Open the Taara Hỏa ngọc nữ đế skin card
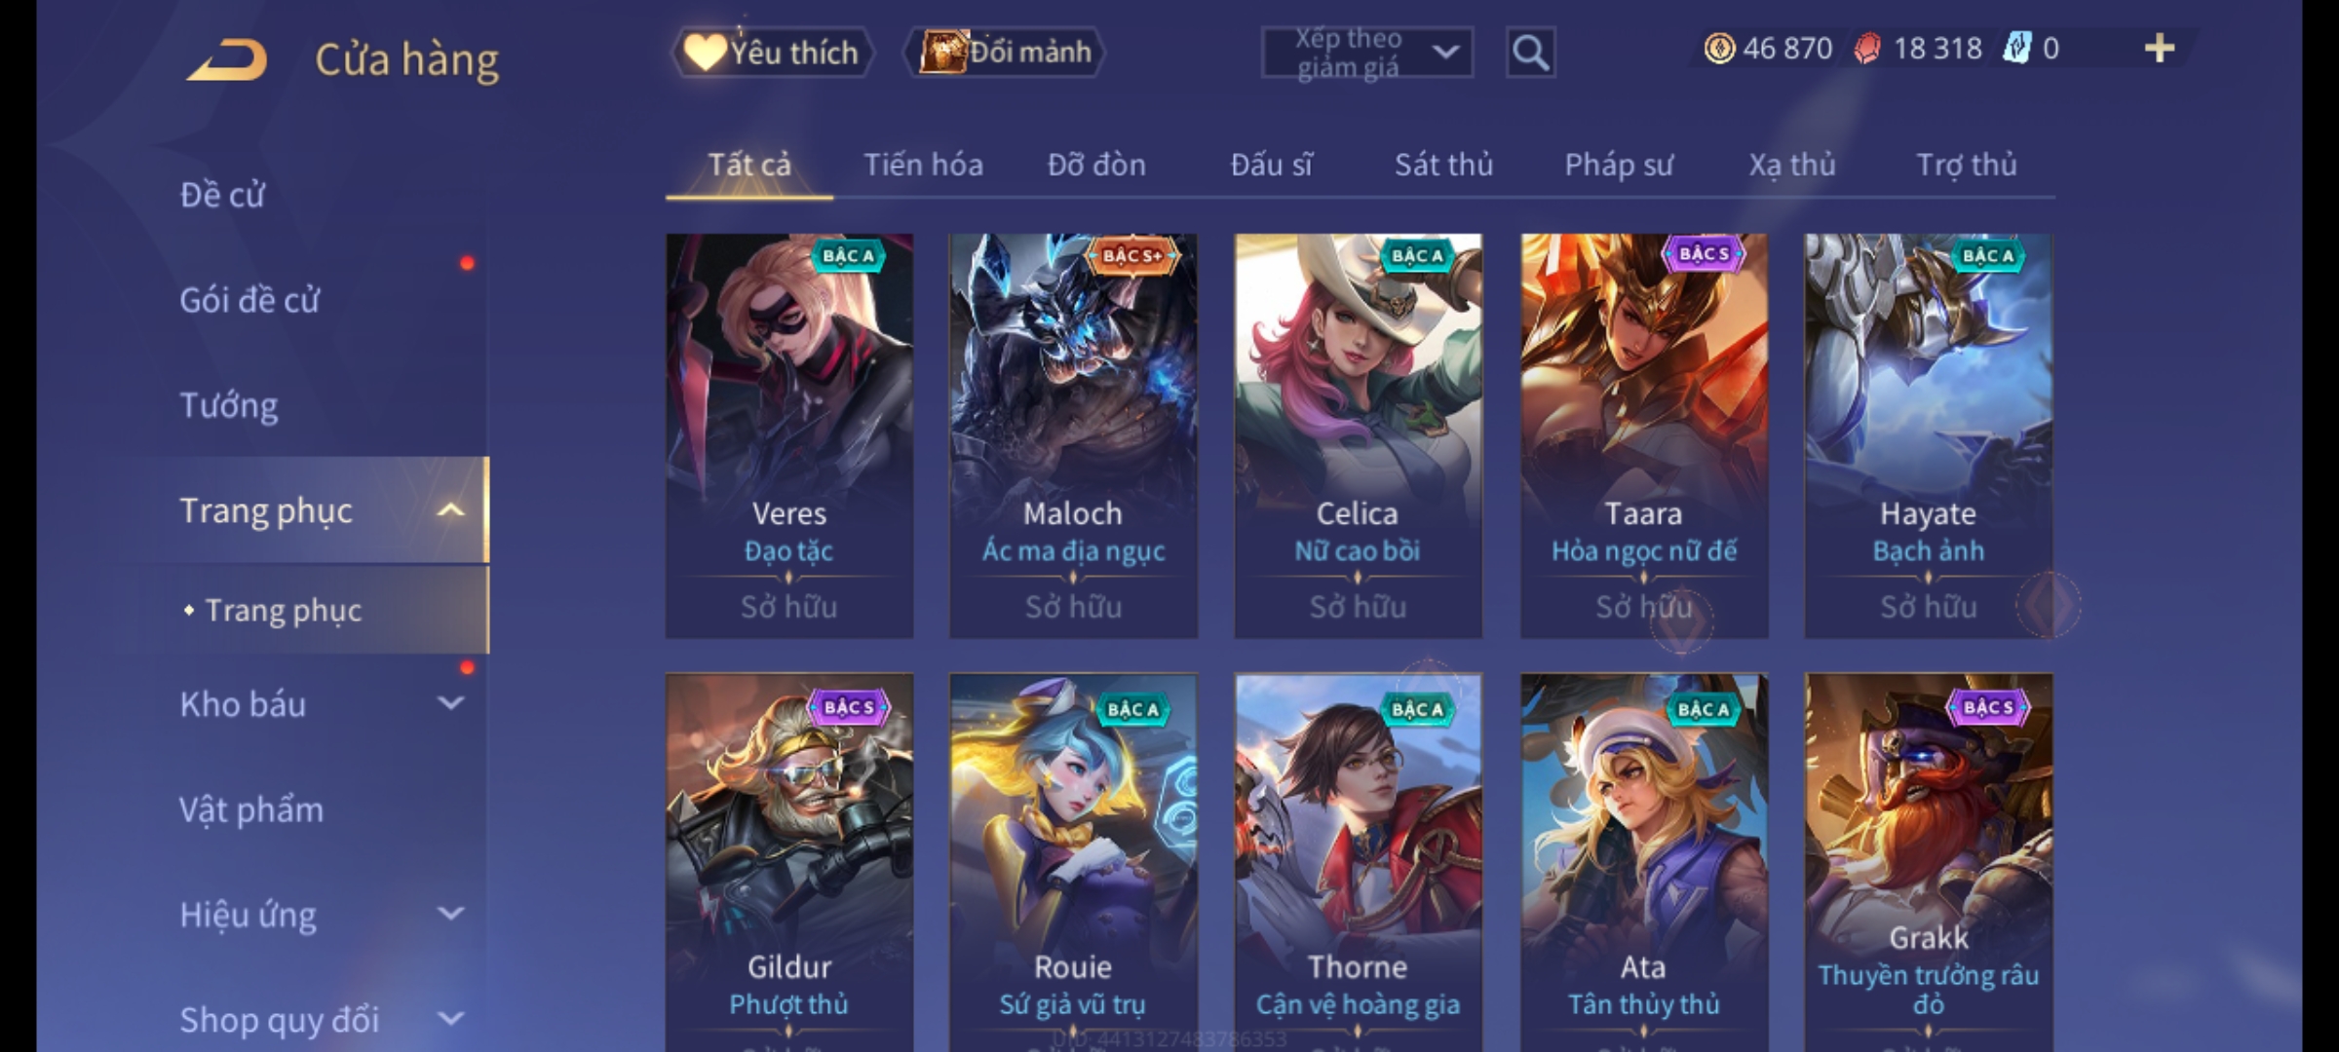 click(x=1644, y=435)
